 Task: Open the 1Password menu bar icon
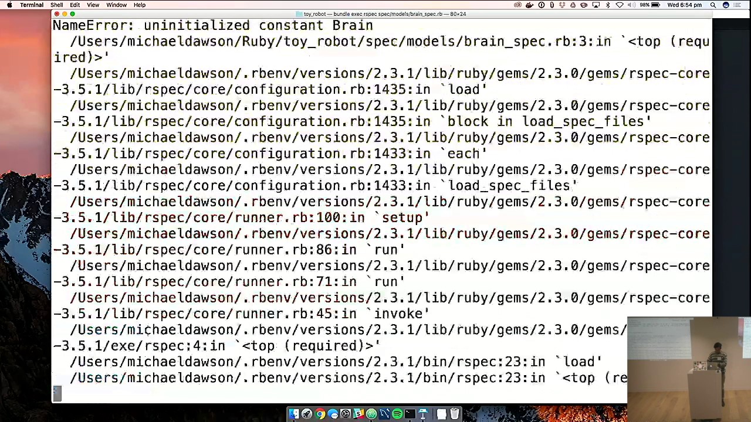coord(541,5)
